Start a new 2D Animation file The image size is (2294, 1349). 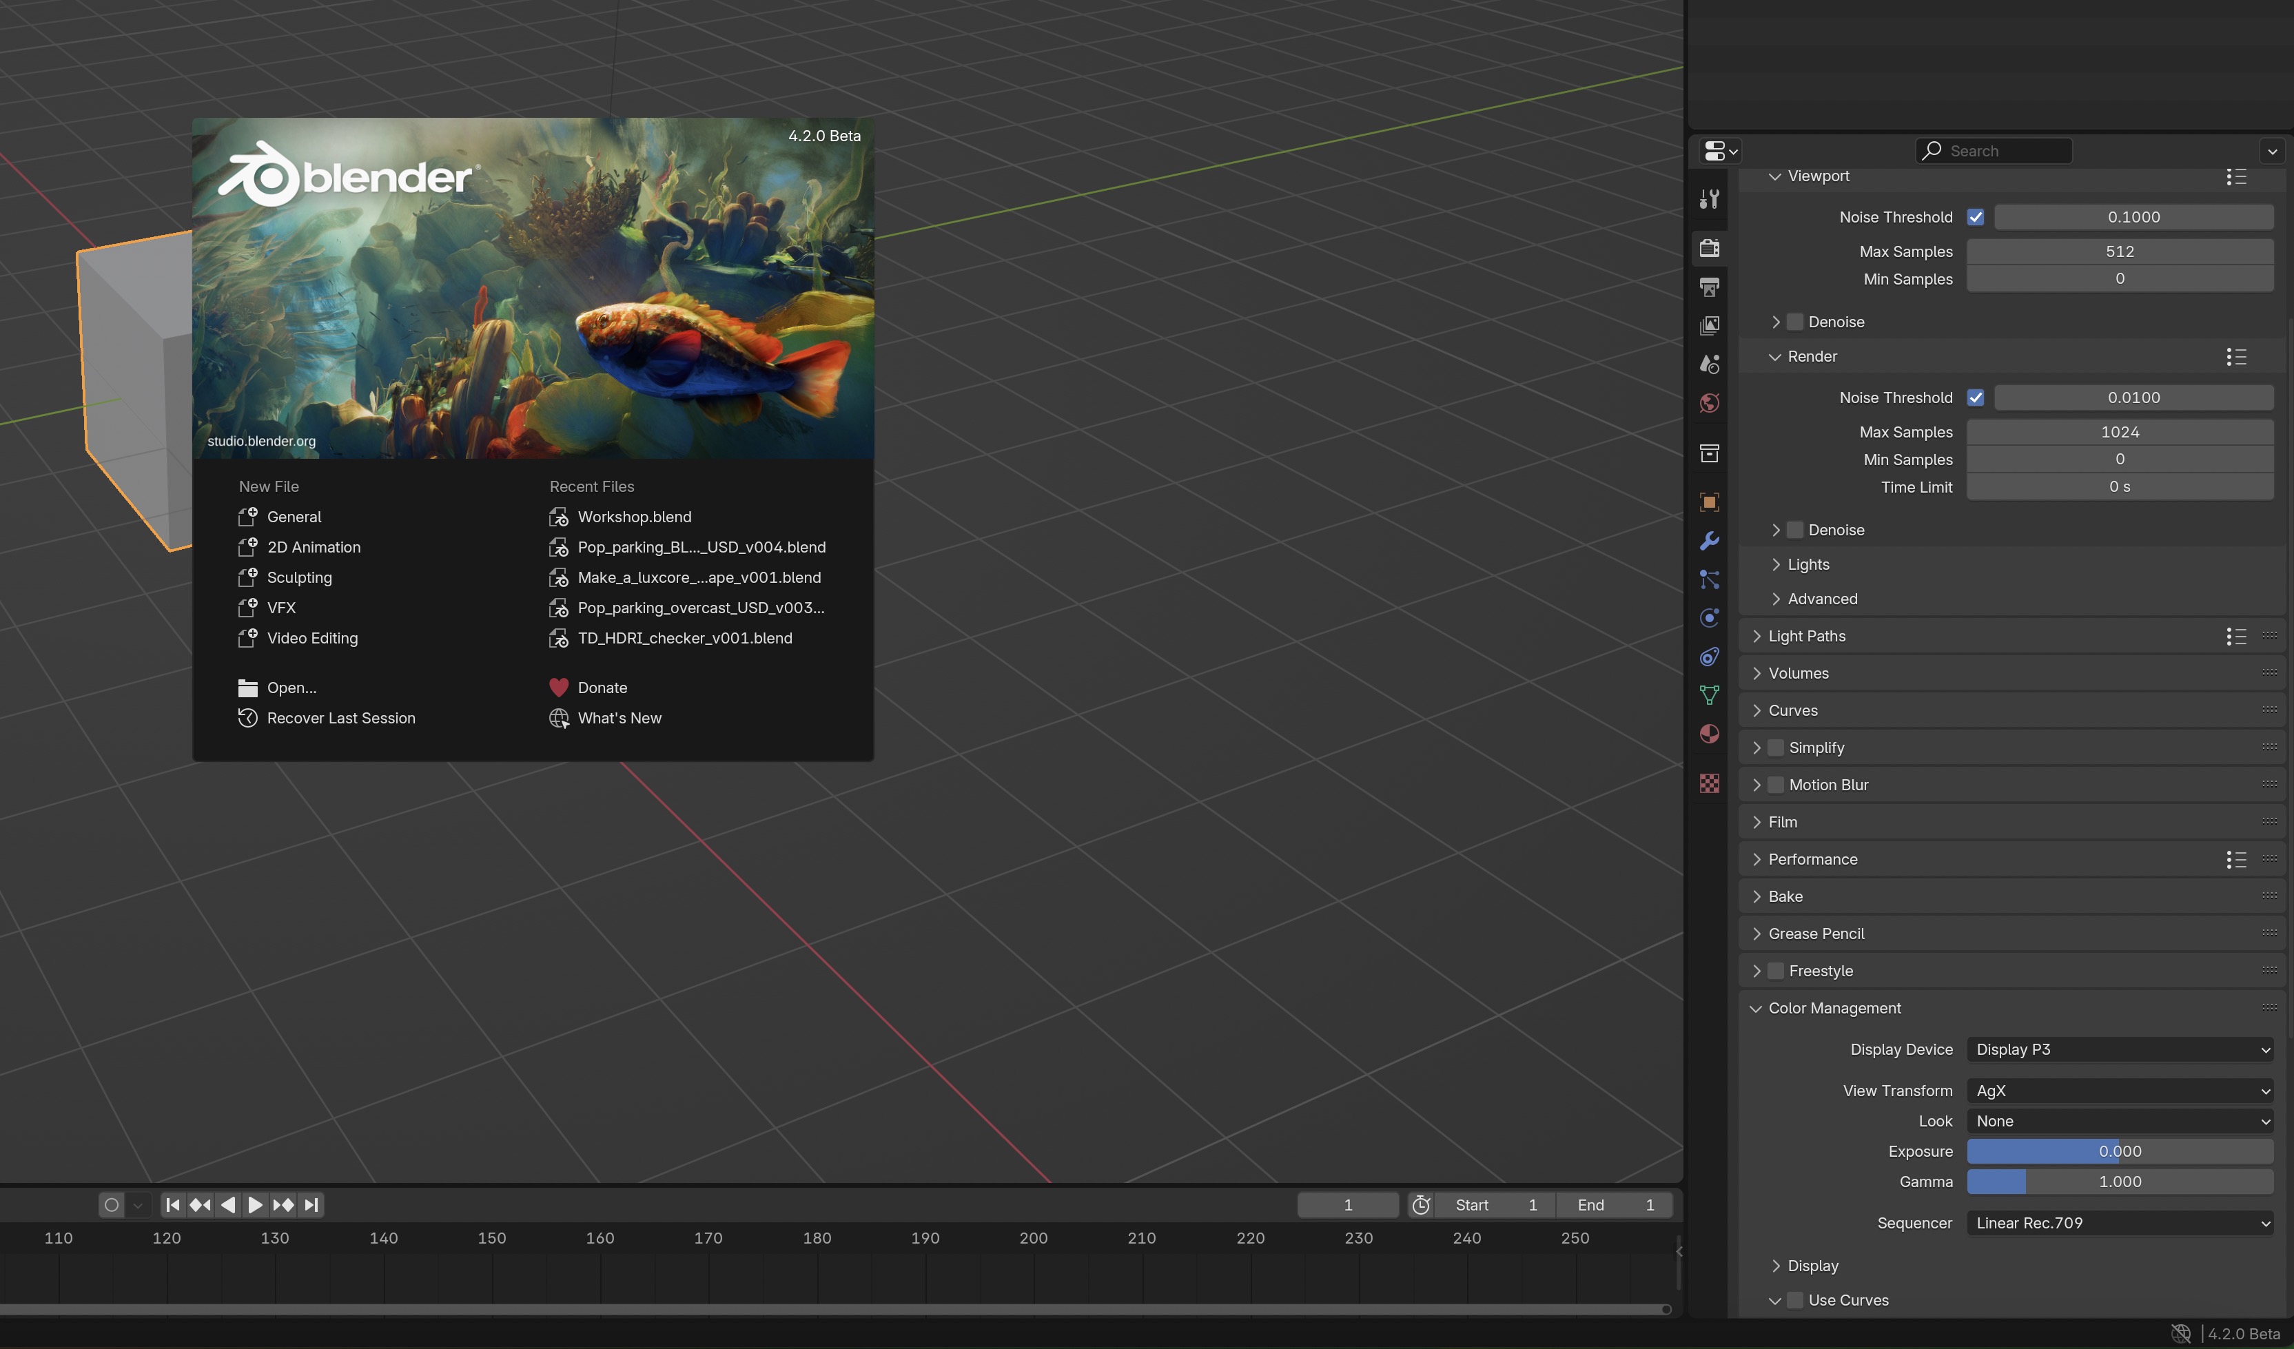coord(313,547)
